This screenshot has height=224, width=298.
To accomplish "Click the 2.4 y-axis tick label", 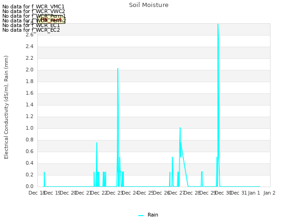I will tap(29, 47).
